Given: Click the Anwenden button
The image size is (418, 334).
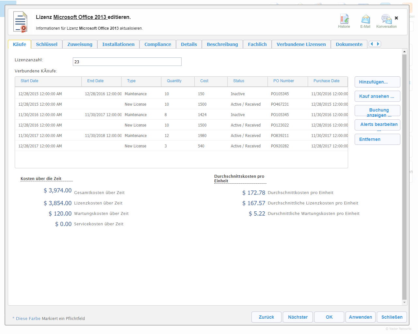Looking at the screenshot, I should (361, 317).
